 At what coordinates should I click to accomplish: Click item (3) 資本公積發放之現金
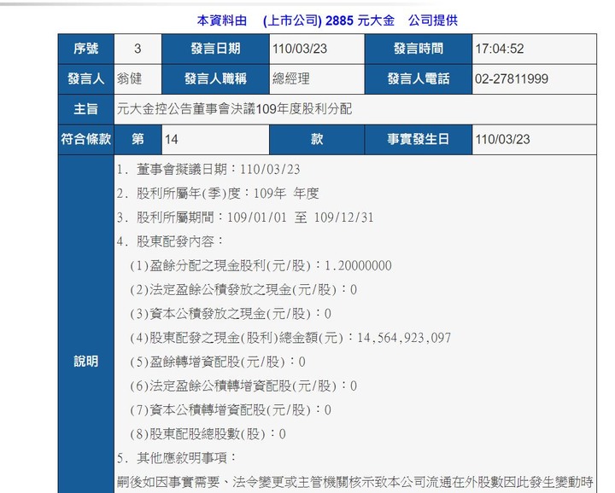click(231, 314)
